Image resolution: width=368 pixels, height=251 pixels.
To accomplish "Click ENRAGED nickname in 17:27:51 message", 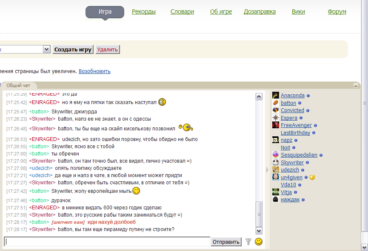I will tap(45, 208).
